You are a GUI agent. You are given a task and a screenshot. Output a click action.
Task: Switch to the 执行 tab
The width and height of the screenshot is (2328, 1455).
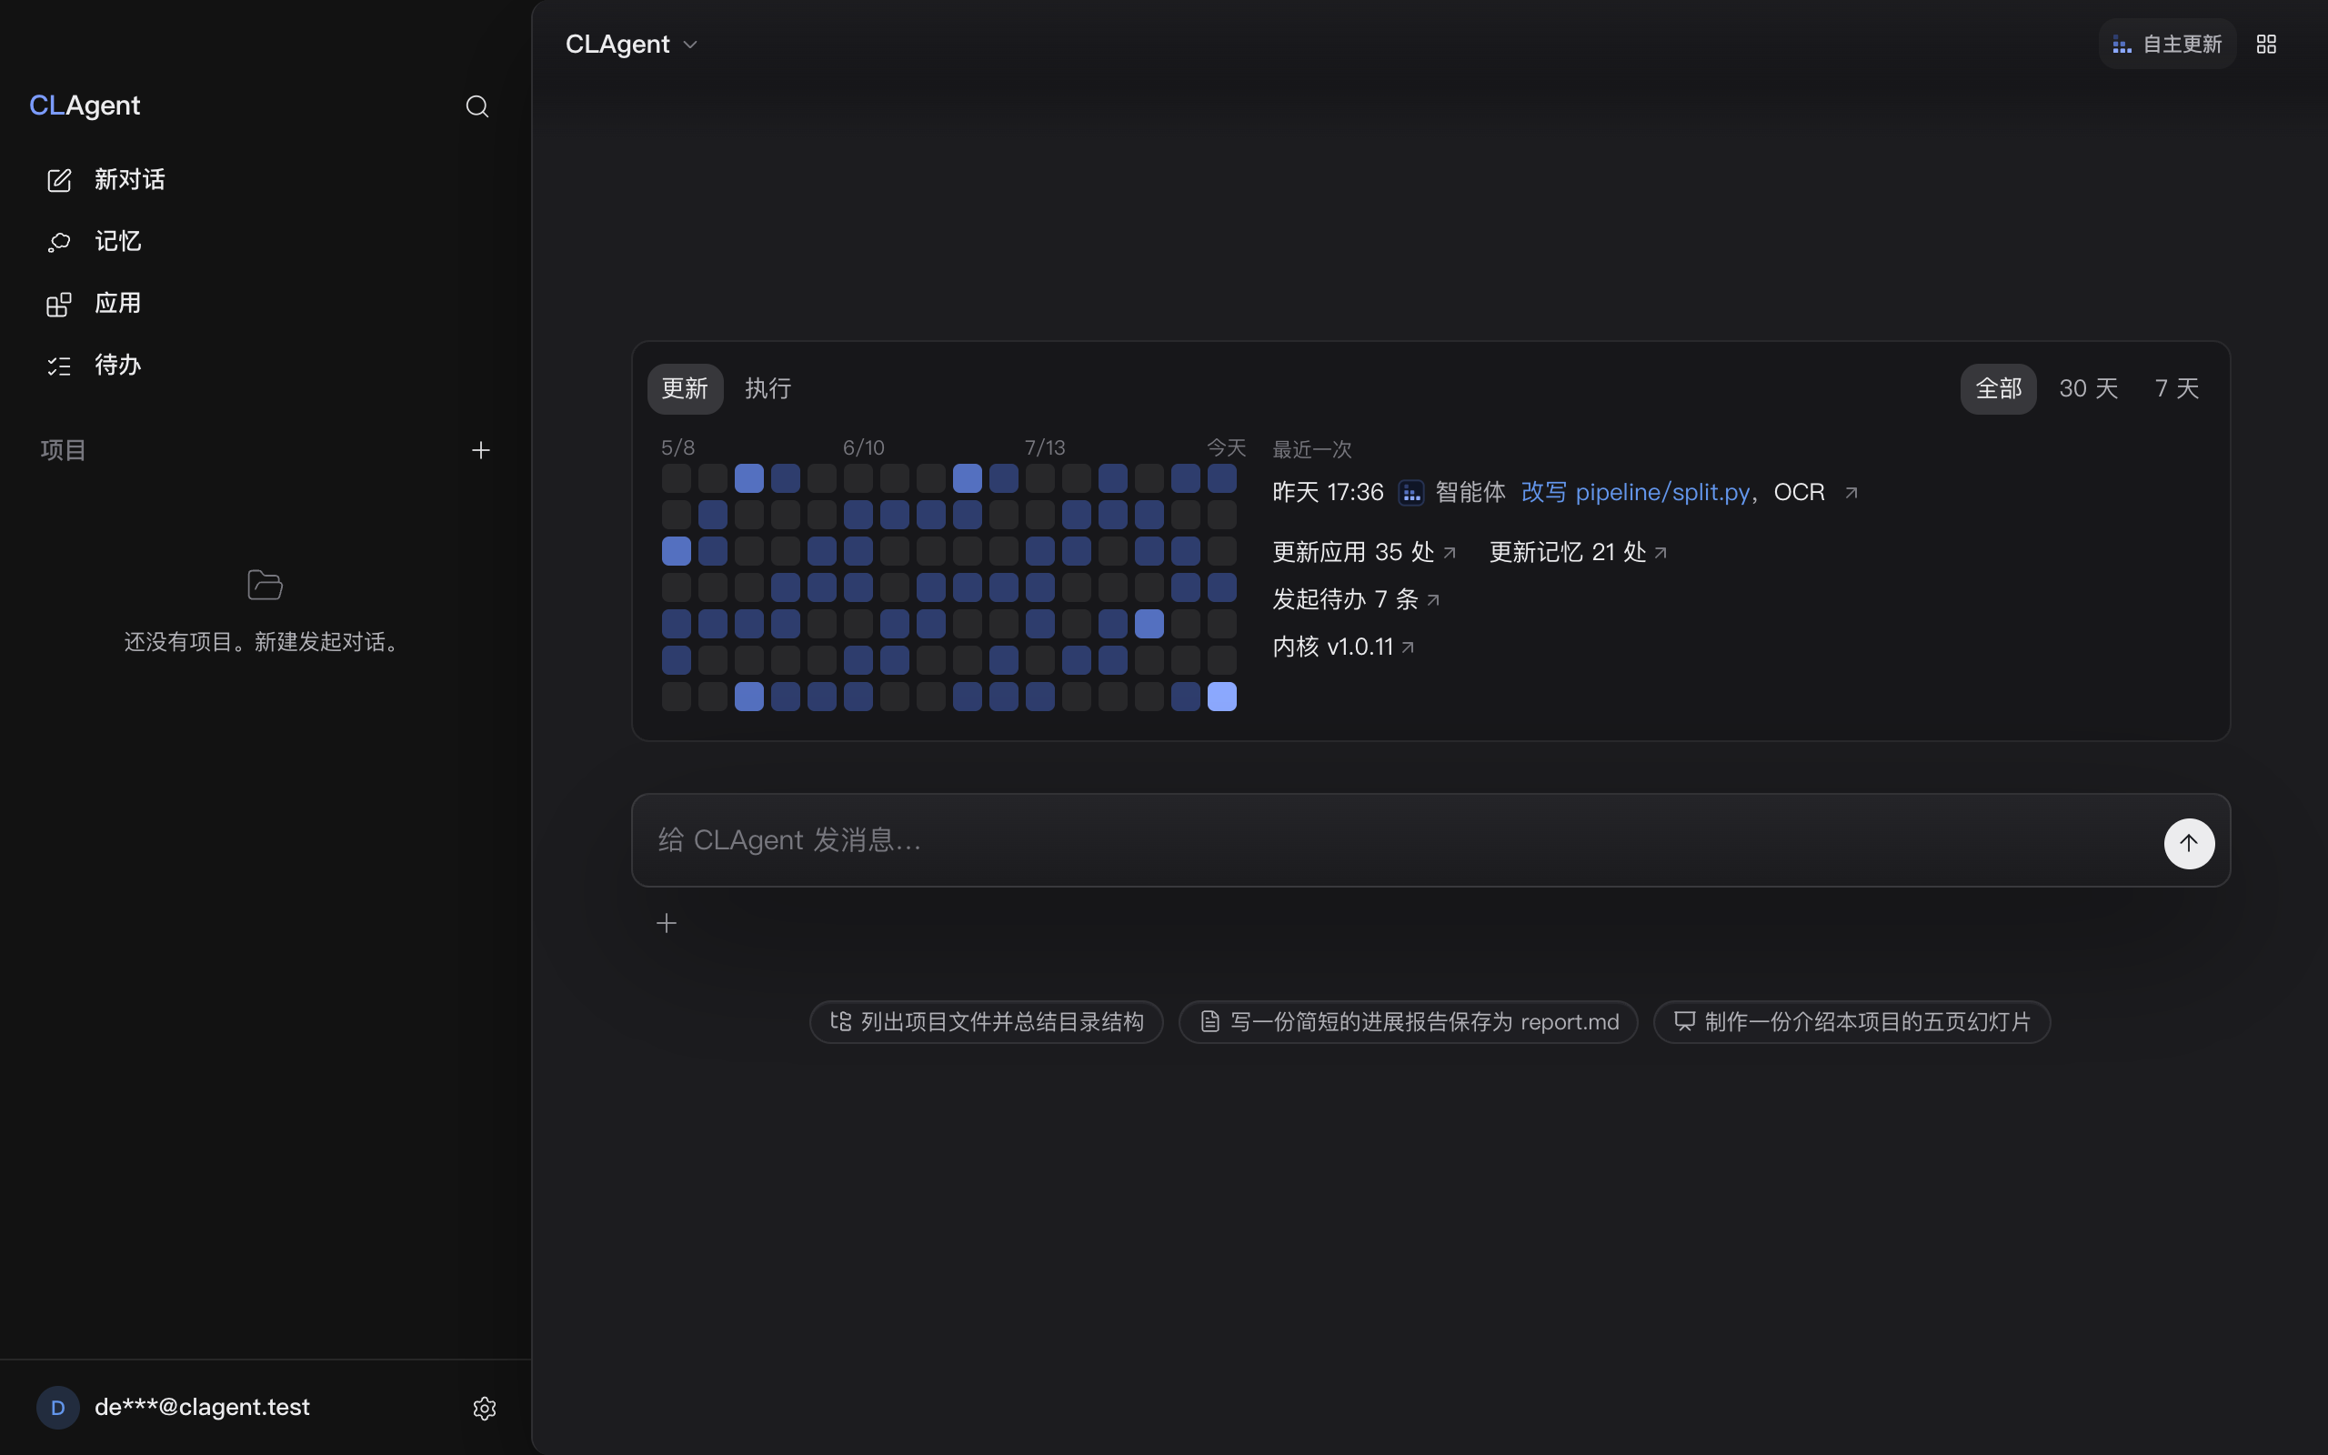pyautogui.click(x=768, y=389)
